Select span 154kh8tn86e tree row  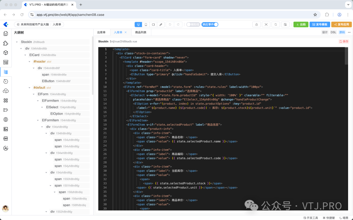(65, 75)
